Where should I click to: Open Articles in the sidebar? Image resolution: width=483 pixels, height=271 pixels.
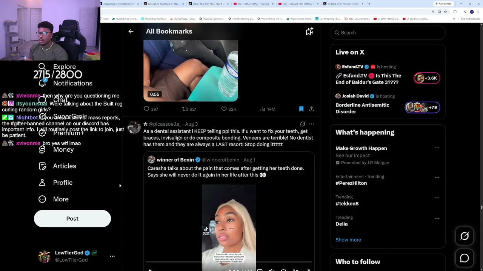[57, 166]
